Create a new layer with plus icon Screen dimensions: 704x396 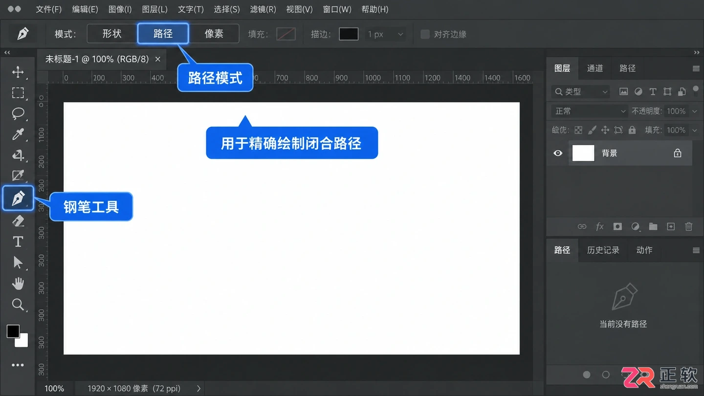point(671,226)
